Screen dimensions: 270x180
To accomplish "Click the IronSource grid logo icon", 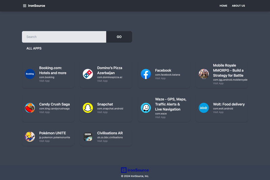I will click(x=25, y=6).
